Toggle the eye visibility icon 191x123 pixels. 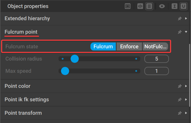pyautogui.click(x=162, y=6)
